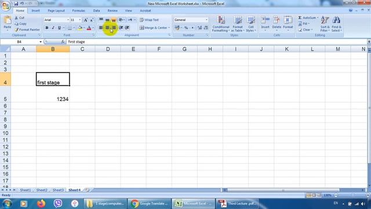Switch to the Review ribbon tab
This screenshot has height=209, width=371.
(112, 10)
